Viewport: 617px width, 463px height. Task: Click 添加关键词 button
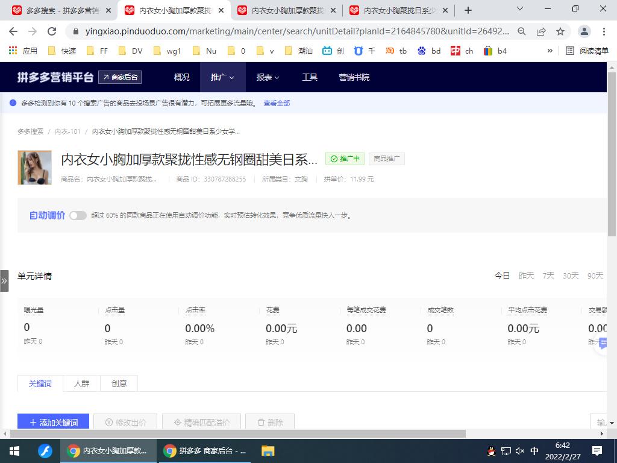[x=53, y=422]
